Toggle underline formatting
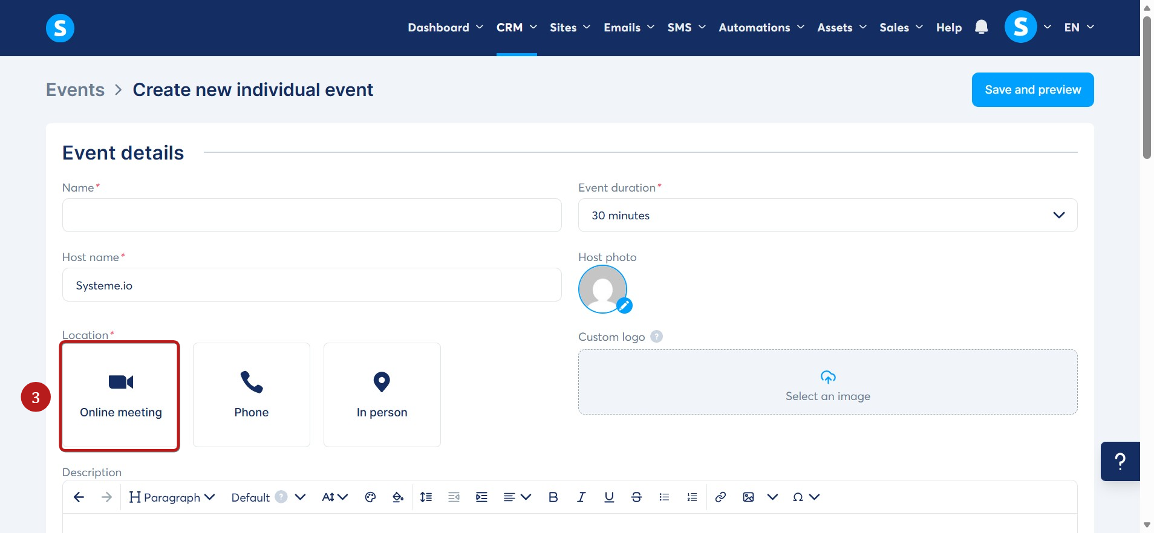Image resolution: width=1154 pixels, height=533 pixels. pos(609,497)
